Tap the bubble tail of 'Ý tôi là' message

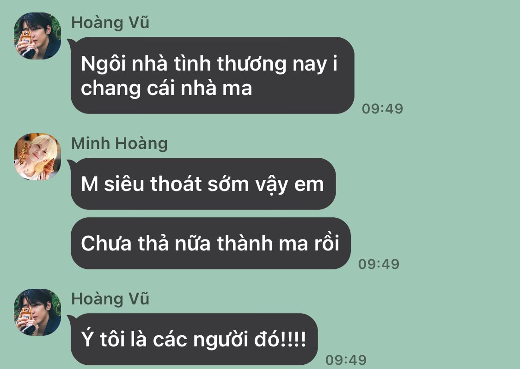[70, 319]
